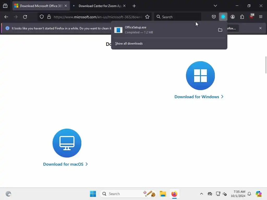
Task: Reload the current page
Action: 25,17
